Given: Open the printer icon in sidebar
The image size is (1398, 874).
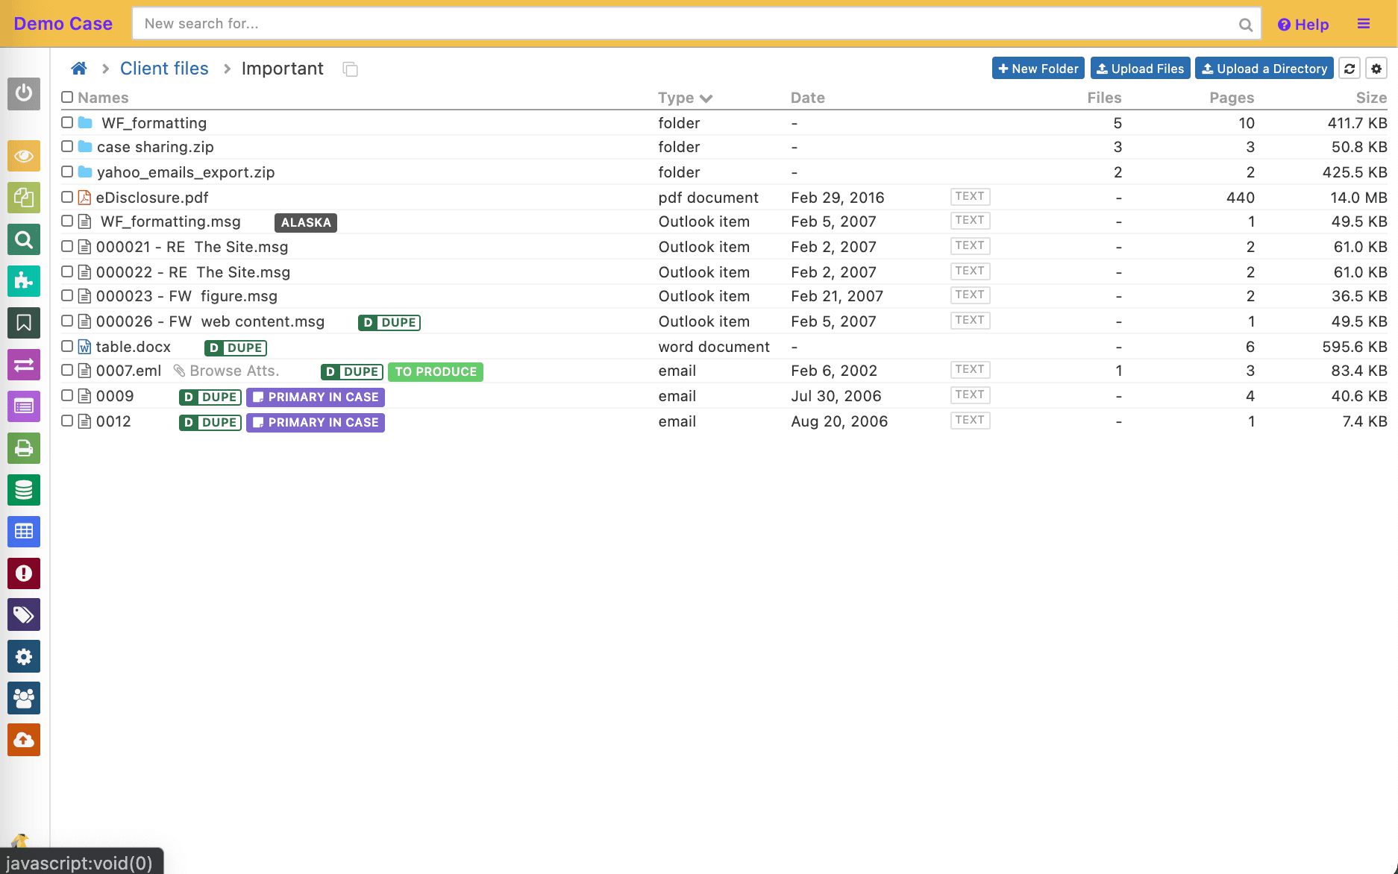Looking at the screenshot, I should 24,448.
